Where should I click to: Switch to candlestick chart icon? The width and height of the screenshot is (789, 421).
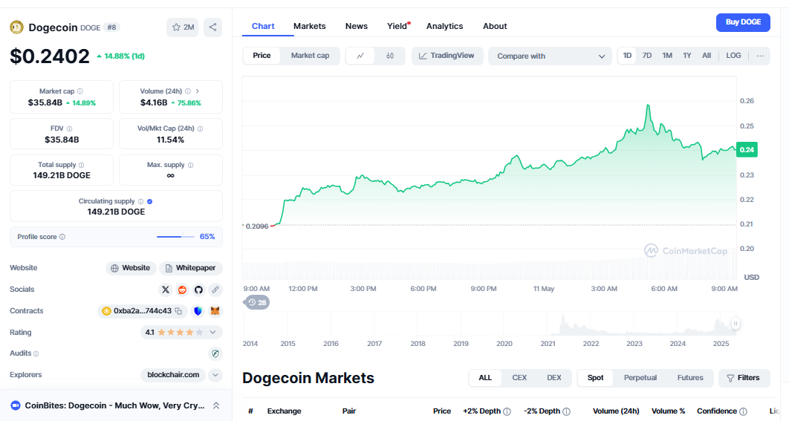pos(390,56)
